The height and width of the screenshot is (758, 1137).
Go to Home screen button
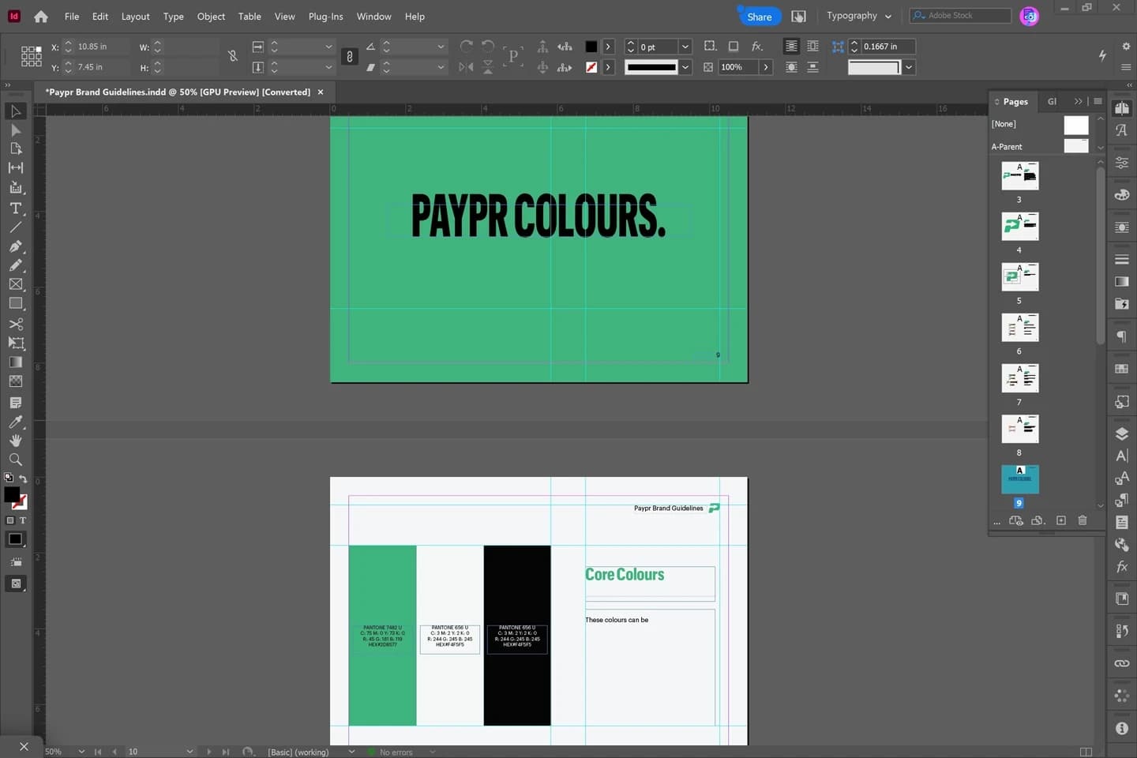pos(41,17)
